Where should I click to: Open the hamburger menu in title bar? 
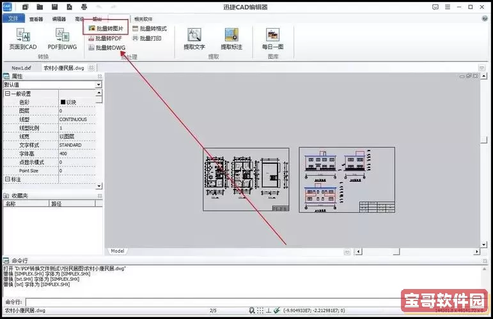click(448, 7)
